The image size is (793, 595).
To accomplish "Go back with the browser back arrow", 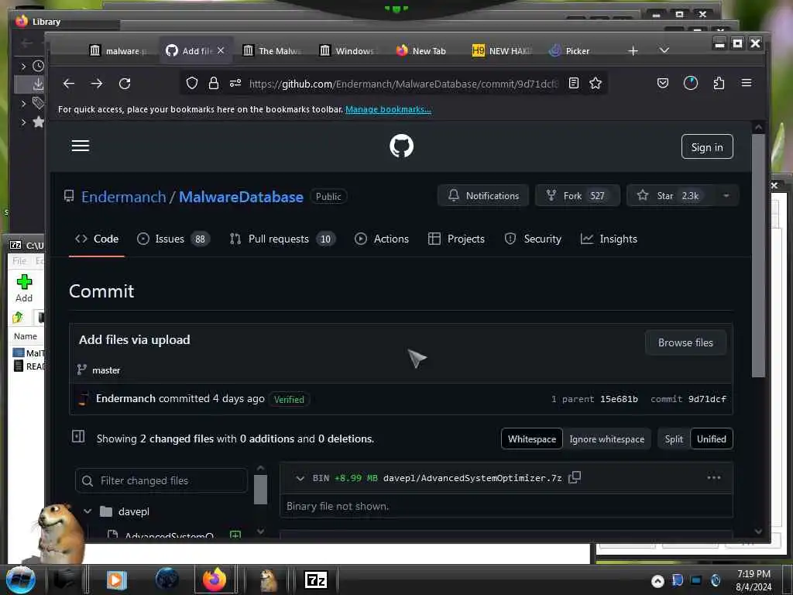I will [69, 84].
